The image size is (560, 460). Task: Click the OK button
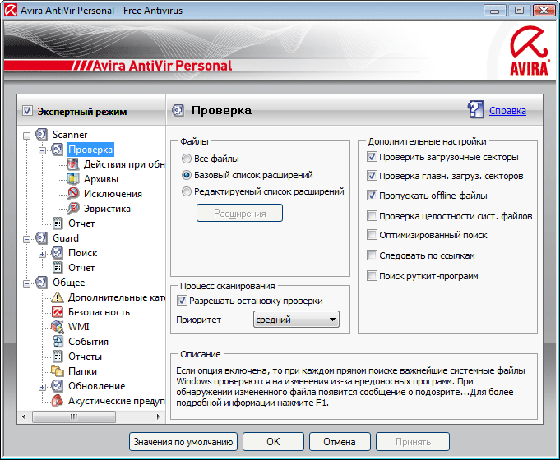[273, 442]
